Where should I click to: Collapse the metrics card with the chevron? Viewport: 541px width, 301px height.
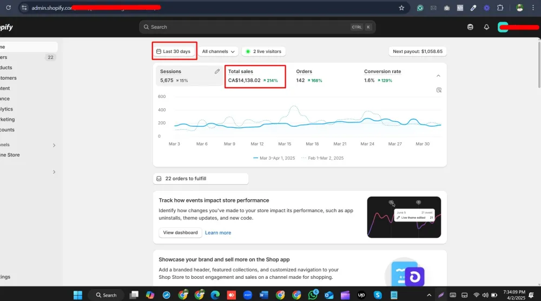click(438, 76)
